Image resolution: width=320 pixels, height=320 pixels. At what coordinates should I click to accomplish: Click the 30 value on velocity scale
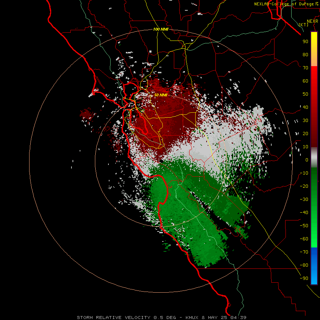coord(305,121)
